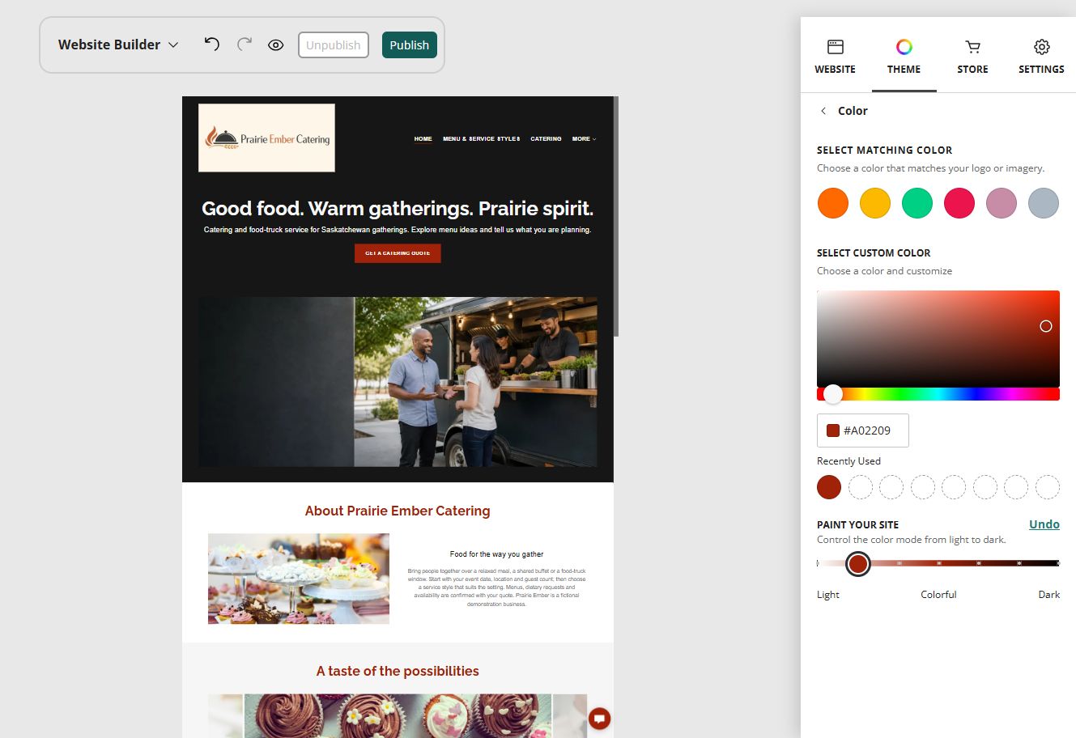The width and height of the screenshot is (1076, 738).
Task: Open the SETTINGS tab
Action: (1041, 57)
